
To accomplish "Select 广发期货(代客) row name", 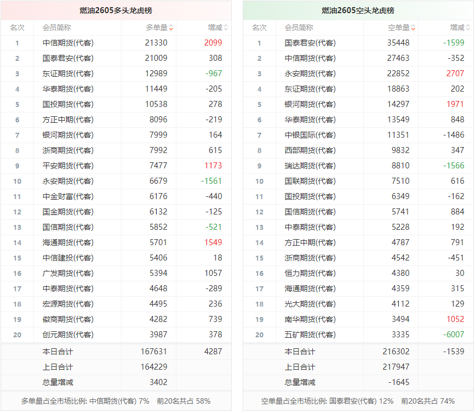I will tap(68, 273).
